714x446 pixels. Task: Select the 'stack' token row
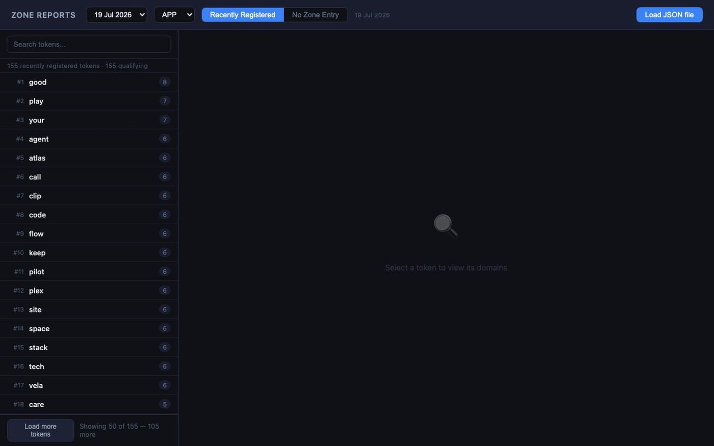point(89,348)
